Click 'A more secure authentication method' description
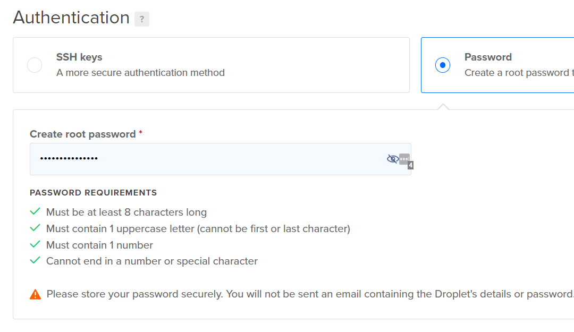 140,73
